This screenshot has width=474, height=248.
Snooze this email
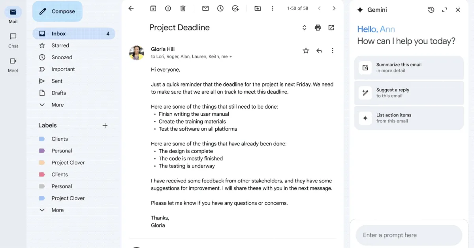coord(220,8)
